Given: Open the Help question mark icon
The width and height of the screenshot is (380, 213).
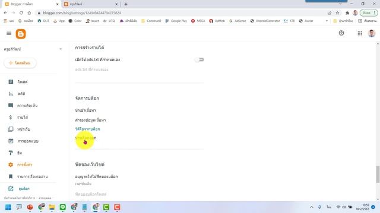Looking at the screenshot, I should pos(341,33).
